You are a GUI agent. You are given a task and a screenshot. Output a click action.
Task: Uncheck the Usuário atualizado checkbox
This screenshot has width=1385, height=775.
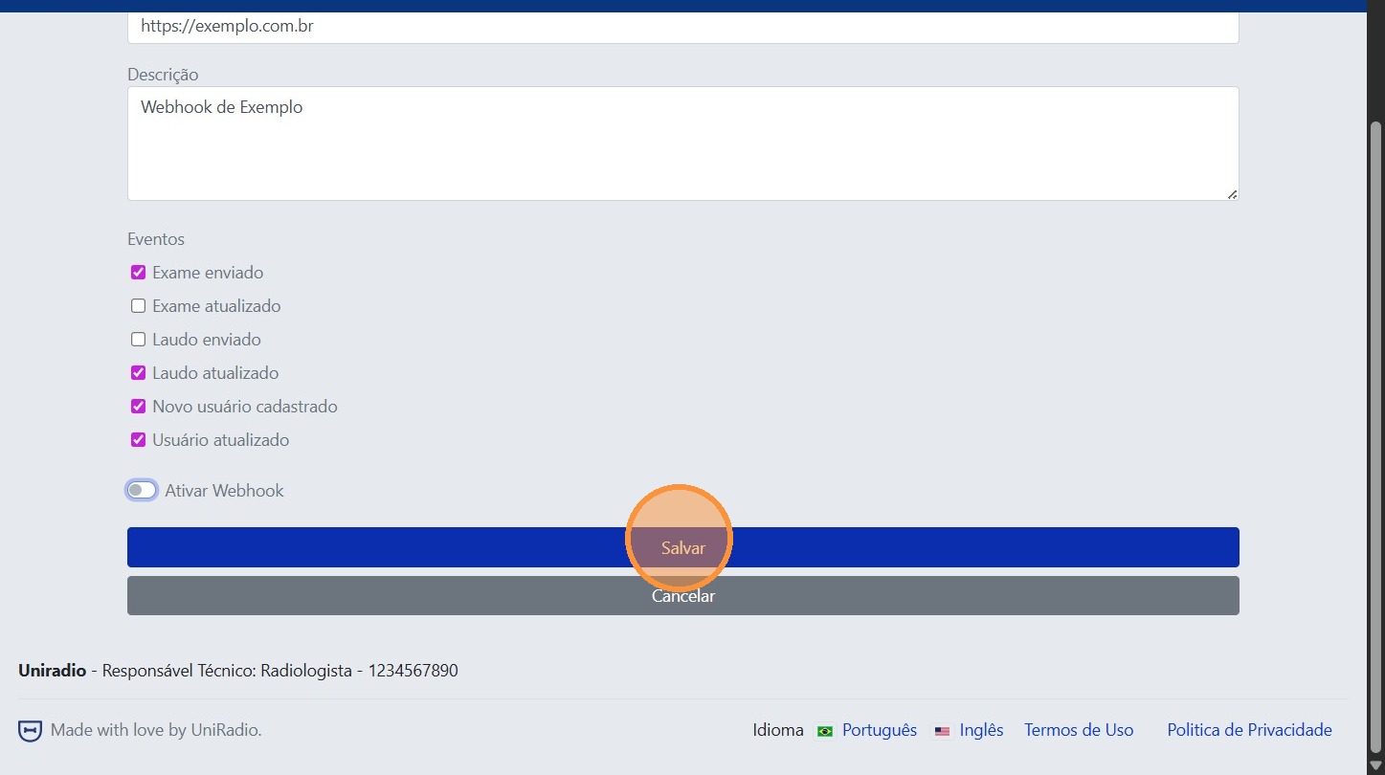click(x=138, y=440)
